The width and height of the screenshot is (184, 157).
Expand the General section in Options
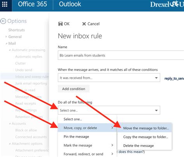[6, 37]
